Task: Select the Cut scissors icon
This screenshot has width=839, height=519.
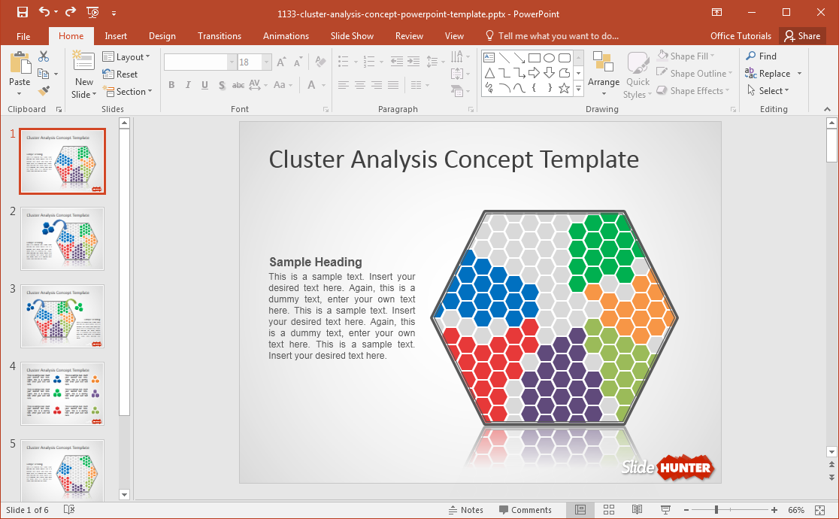Action: coord(44,56)
